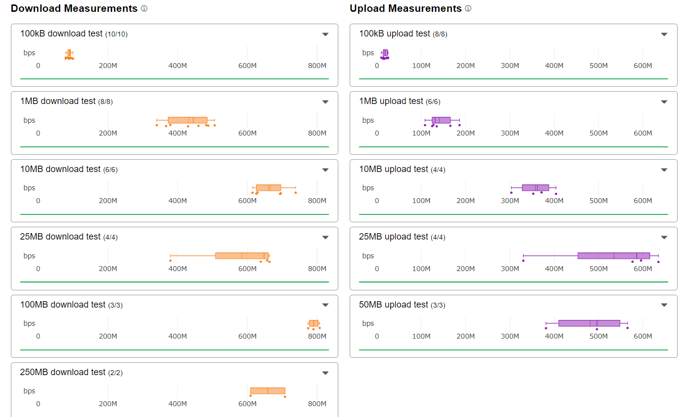Click the 100MB download test box plot

tap(314, 323)
